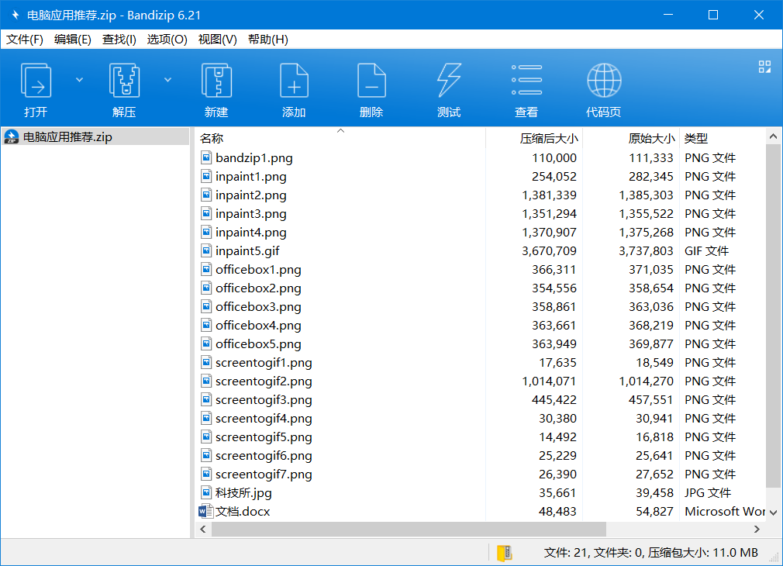Sort by the 名称 column header
Screen dimensions: 783x566
point(340,138)
